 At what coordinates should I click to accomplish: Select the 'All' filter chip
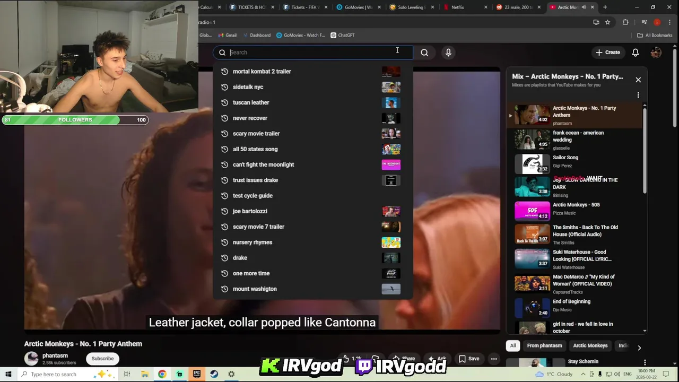click(513, 346)
